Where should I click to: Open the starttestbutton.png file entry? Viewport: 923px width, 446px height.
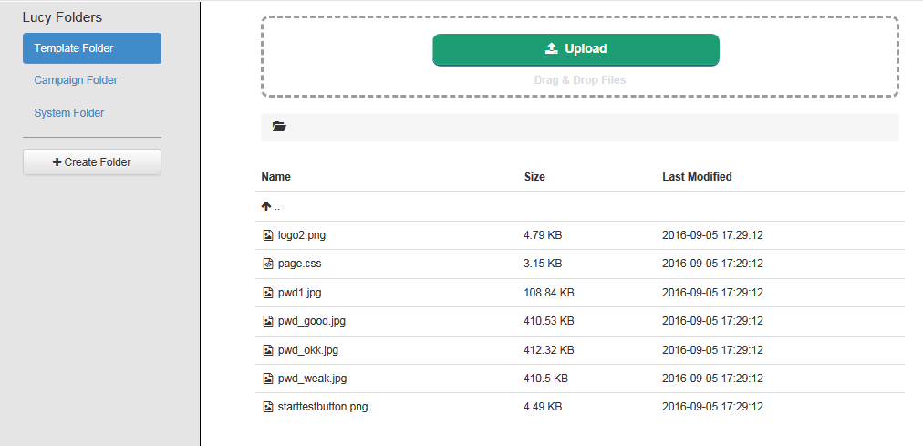point(323,407)
